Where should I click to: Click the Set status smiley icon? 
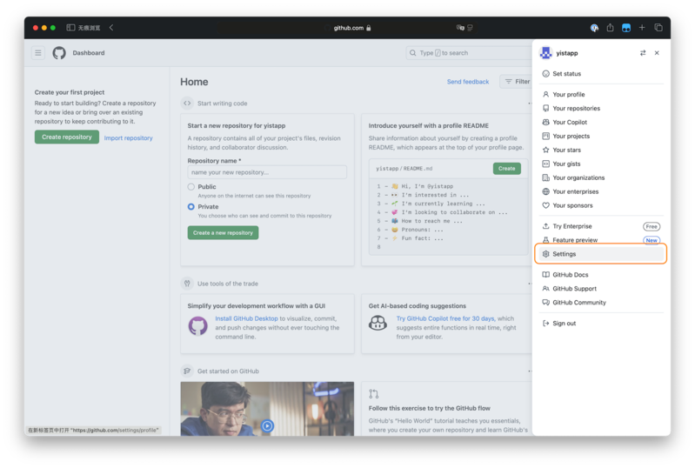[x=545, y=74]
